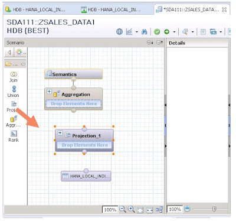Click Drop Elements Here in Aggregation node
This screenshot has height=221, width=236.
[x=74, y=103]
